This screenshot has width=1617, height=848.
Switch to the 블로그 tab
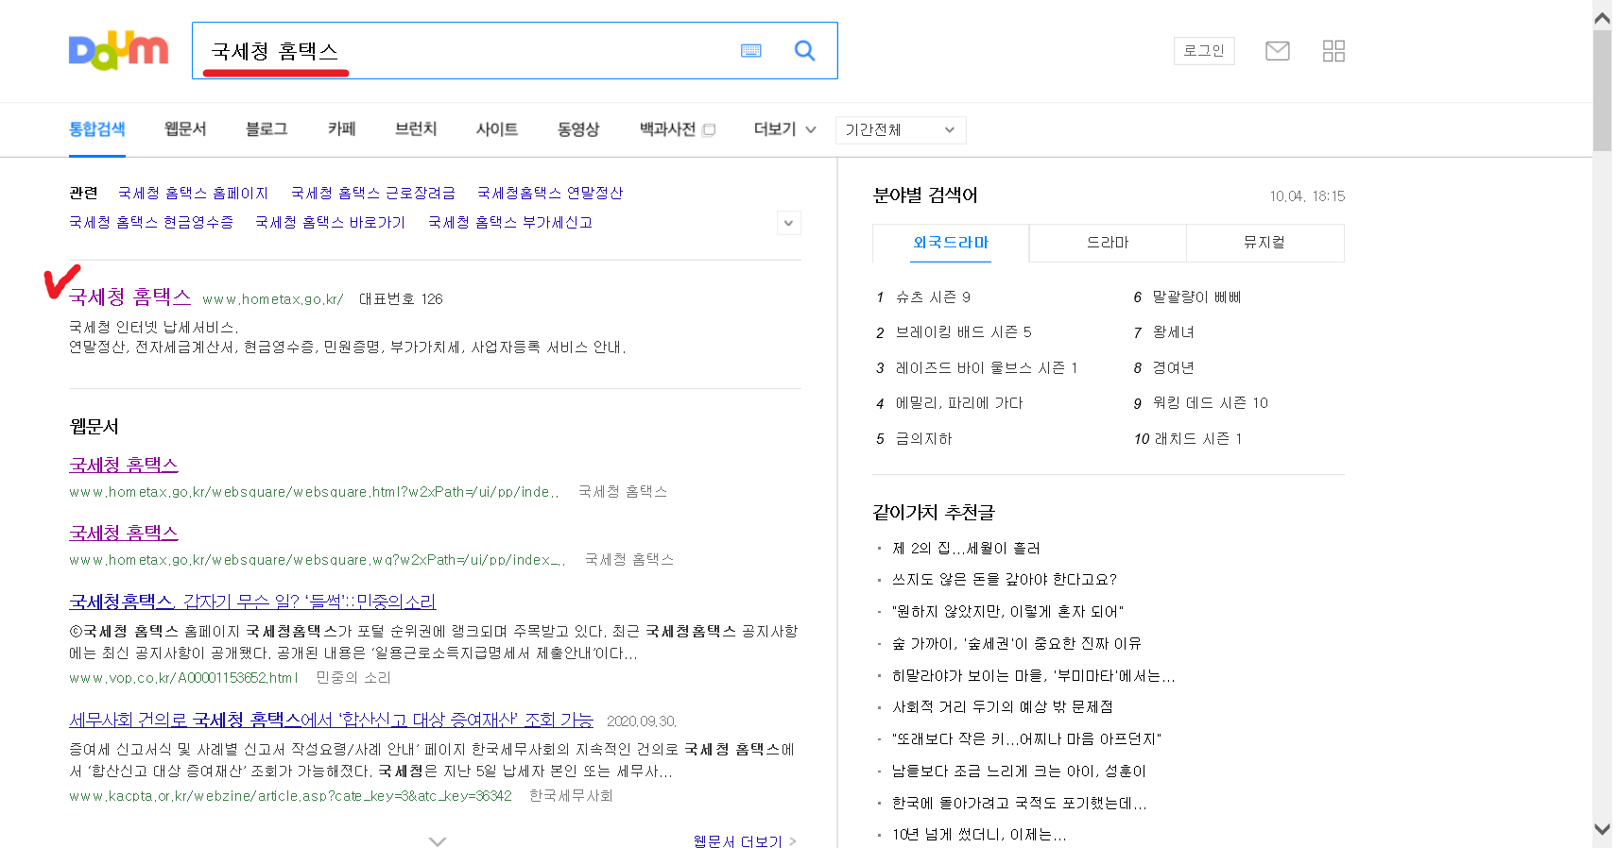[x=267, y=129]
